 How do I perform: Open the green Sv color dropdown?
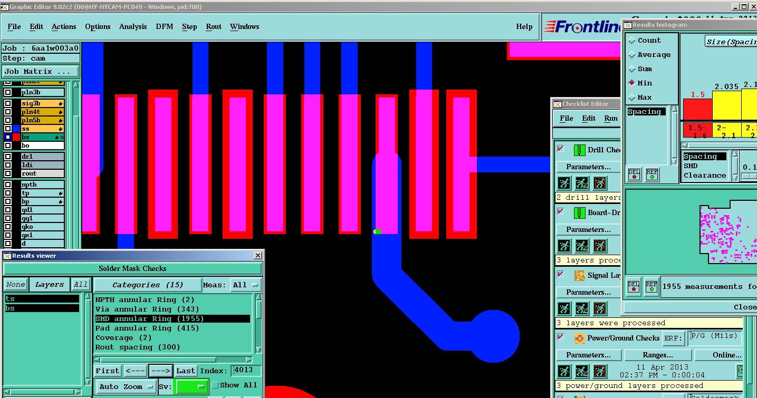coord(191,386)
